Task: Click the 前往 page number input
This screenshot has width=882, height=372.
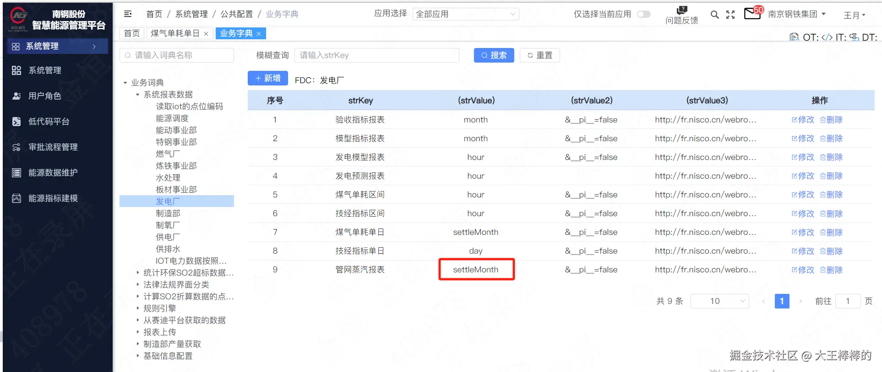Action: click(x=848, y=301)
